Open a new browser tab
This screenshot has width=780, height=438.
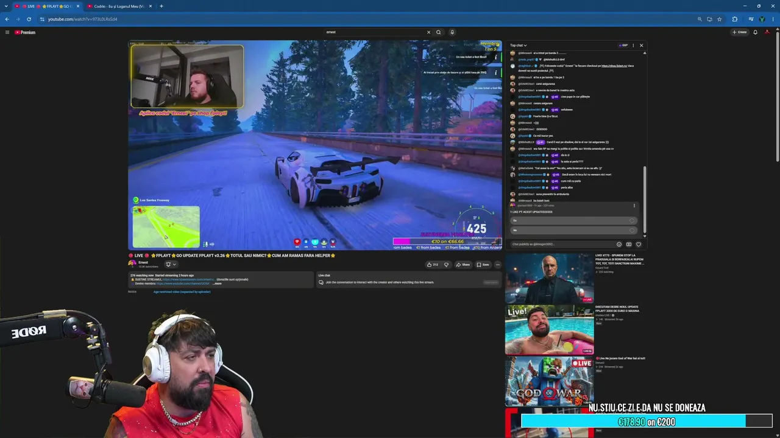[161, 6]
